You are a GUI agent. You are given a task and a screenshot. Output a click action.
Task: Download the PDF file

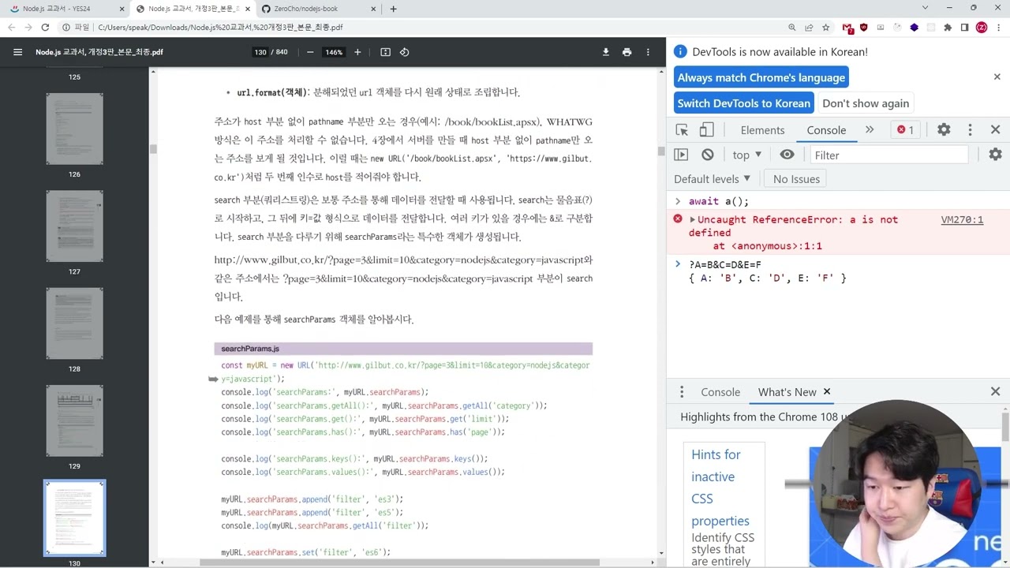(x=605, y=52)
